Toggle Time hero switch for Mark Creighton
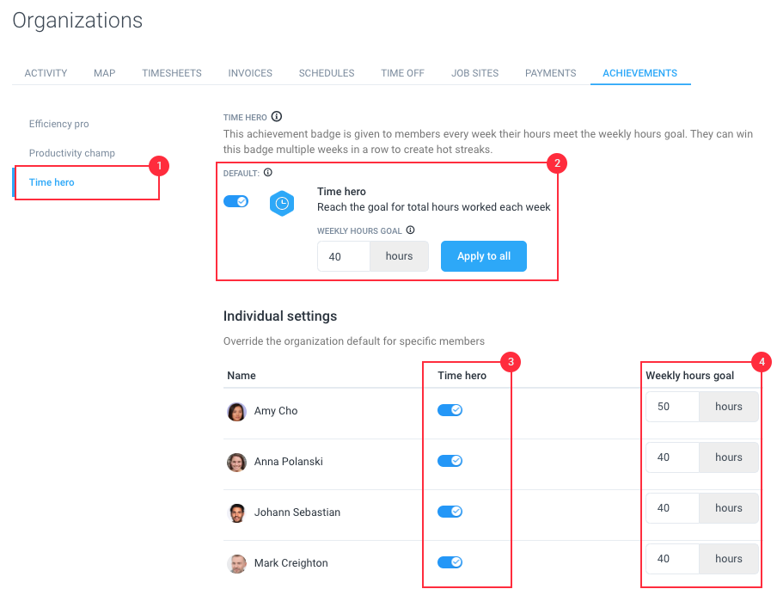Image resolution: width=777 pixels, height=589 pixels. pos(450,561)
